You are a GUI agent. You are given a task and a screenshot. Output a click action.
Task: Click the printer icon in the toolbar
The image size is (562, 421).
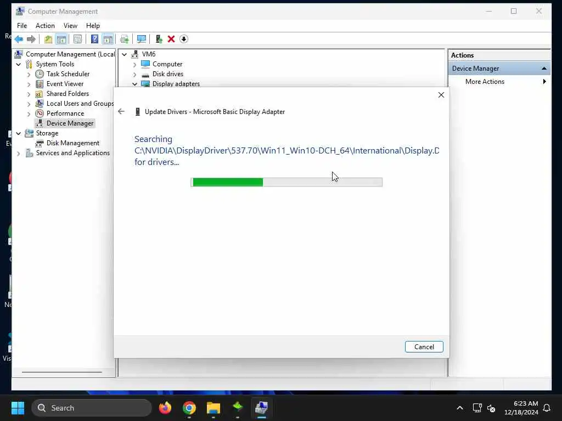coord(125,39)
